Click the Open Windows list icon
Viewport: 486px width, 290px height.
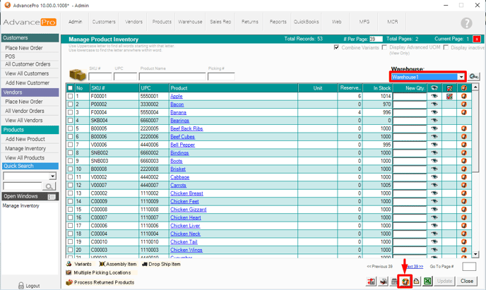pos(52,196)
